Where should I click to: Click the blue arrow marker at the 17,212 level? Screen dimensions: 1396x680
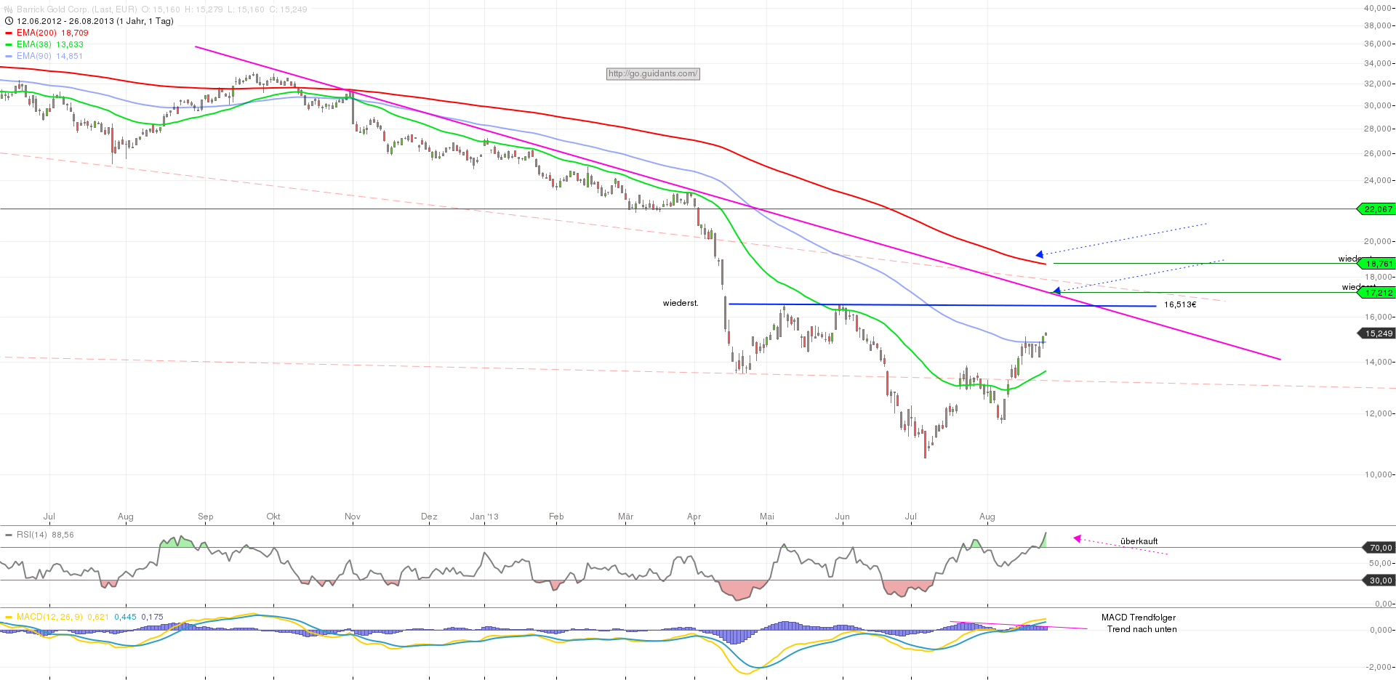pyautogui.click(x=1056, y=292)
